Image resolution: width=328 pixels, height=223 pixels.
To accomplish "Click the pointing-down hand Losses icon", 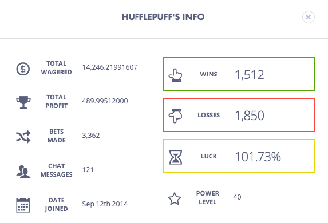I will coord(175,116).
